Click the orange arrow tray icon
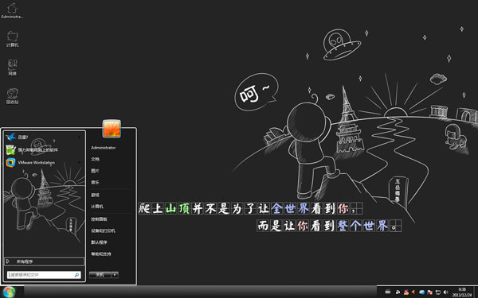Viewport: 478px width, 298px height. (413, 292)
